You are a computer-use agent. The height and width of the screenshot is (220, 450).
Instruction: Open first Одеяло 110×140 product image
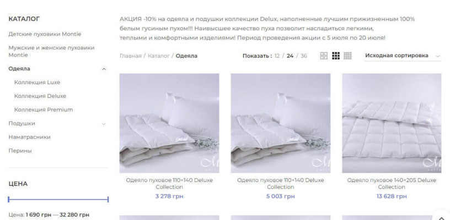point(169,123)
